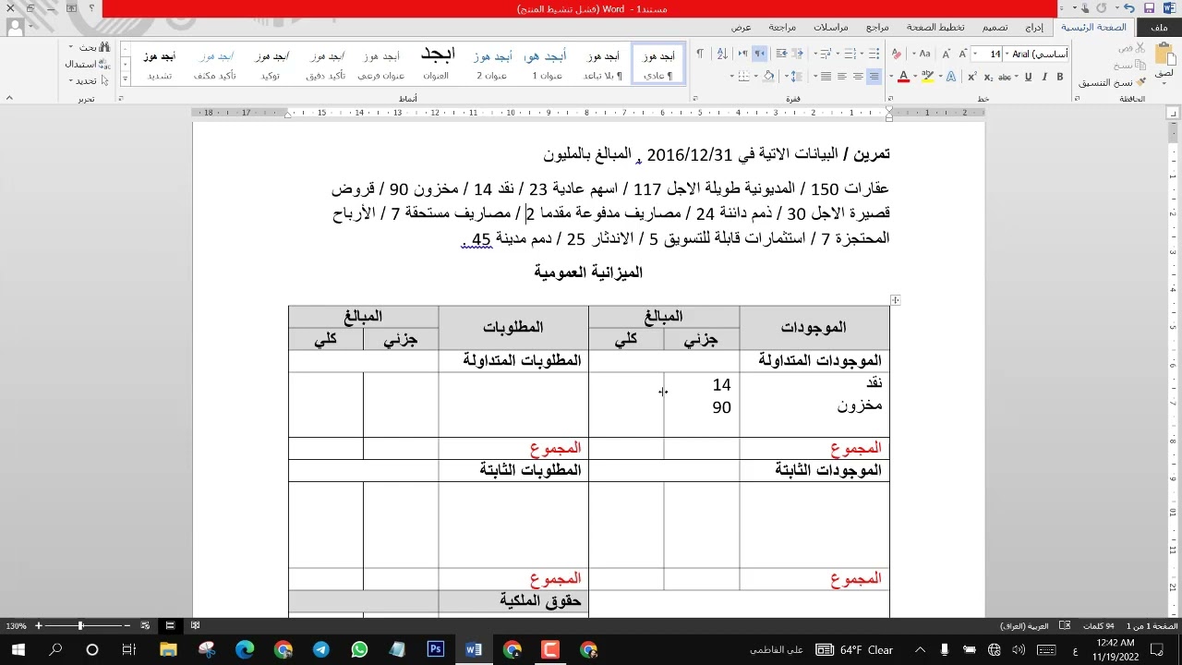Image resolution: width=1182 pixels, height=665 pixels.
Task: Click the Align Left paragraph icon
Action: (841, 77)
